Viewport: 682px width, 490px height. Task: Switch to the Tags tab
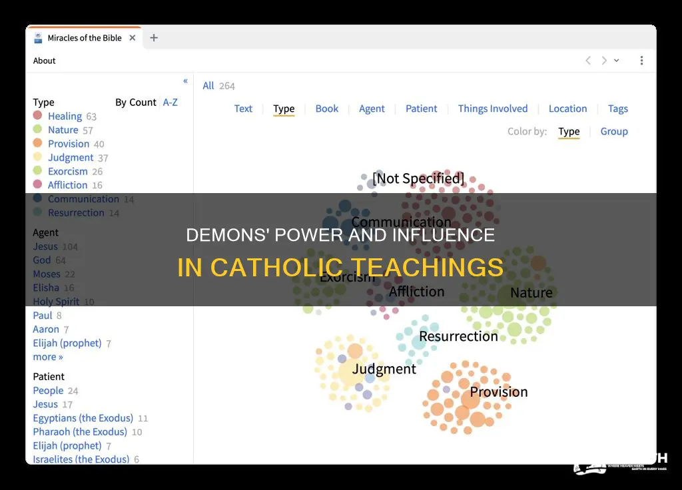click(617, 109)
